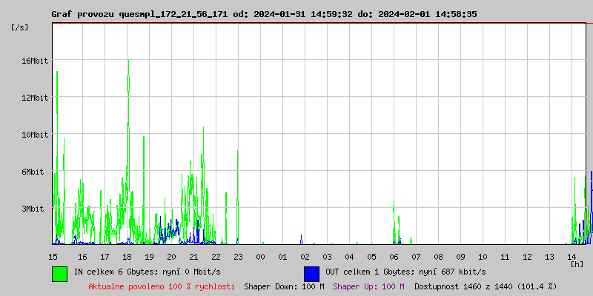Click the 10Mbit y-axis label
593x296 pixels.
34,135
